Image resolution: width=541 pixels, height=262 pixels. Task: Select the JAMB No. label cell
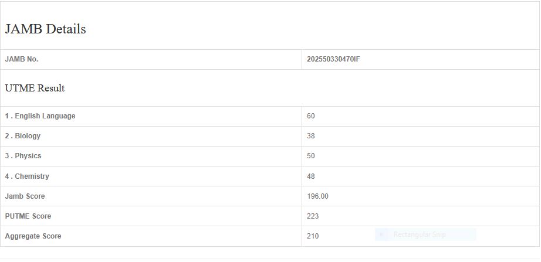click(x=22, y=59)
